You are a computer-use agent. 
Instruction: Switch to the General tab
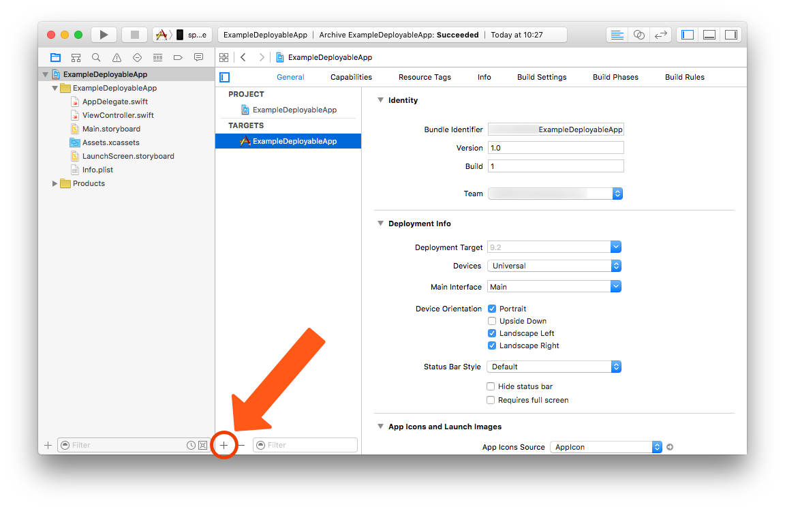[290, 77]
